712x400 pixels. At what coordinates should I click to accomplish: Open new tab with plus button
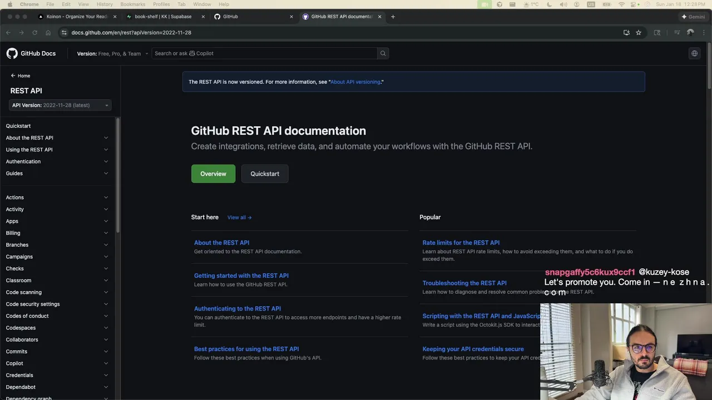(393, 17)
